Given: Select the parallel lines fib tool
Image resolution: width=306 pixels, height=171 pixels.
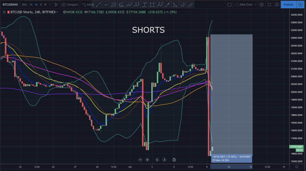Looking at the screenshot, I should tap(114, 5).
